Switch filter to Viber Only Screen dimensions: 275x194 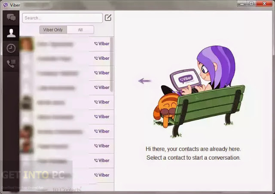(x=53, y=30)
